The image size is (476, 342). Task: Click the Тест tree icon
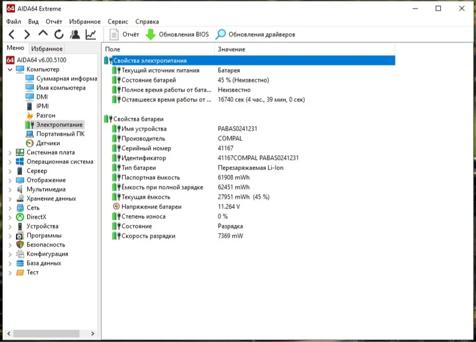[20, 272]
